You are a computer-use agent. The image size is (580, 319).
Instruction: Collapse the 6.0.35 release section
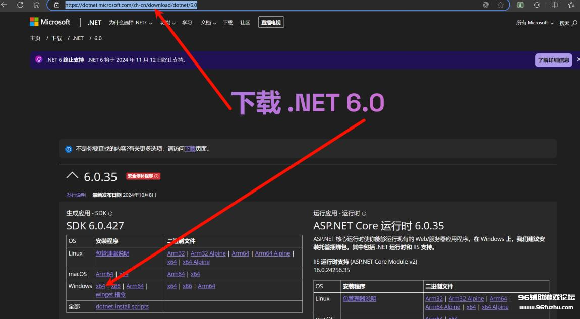coord(73,176)
